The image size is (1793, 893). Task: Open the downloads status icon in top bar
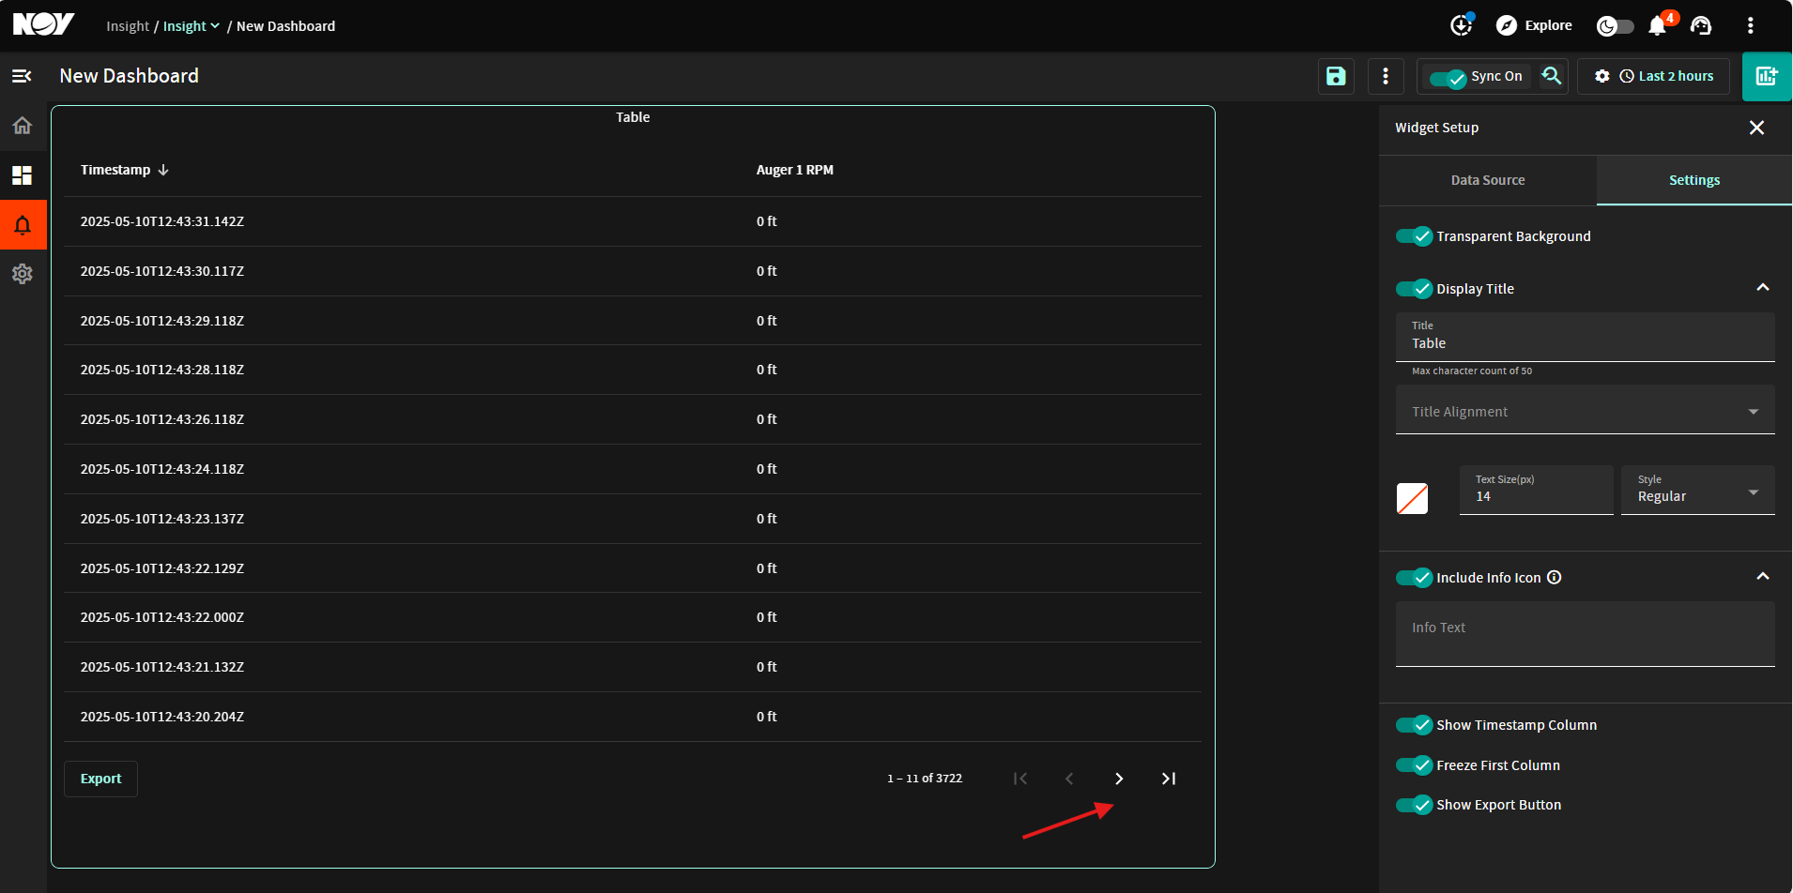pos(1462,25)
